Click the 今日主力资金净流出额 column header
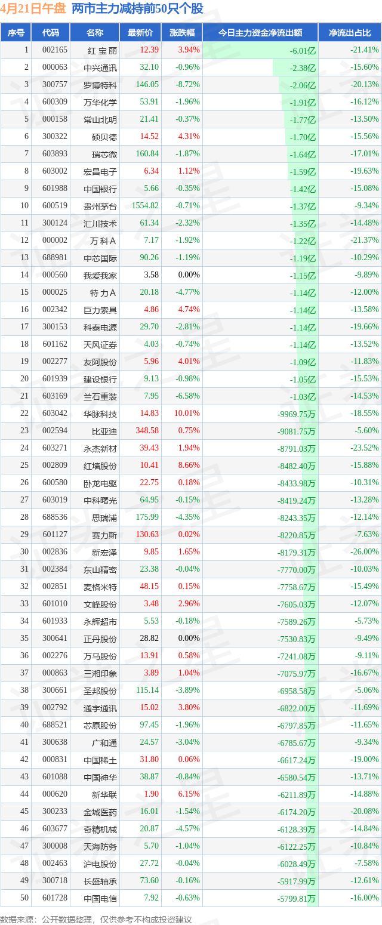This screenshot has height=925, width=382. (260, 33)
